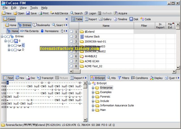Check the box beside drive D
This screenshot has width=181, height=129.
point(15,50)
